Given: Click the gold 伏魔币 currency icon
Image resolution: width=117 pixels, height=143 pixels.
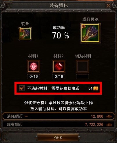Looking at the screenshot, I should coord(96,88).
